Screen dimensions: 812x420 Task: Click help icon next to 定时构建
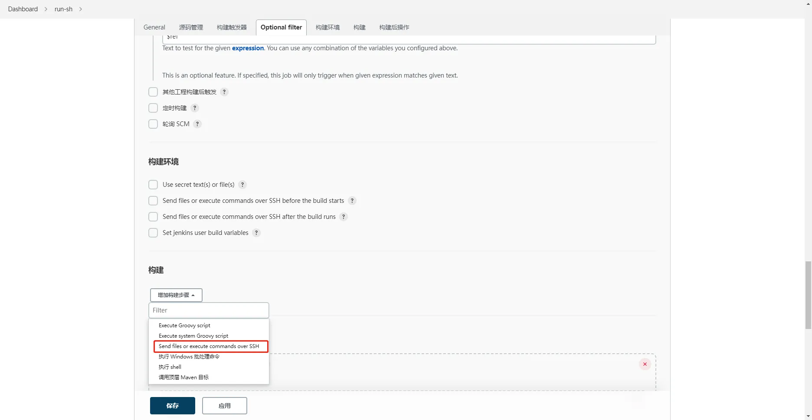(195, 108)
